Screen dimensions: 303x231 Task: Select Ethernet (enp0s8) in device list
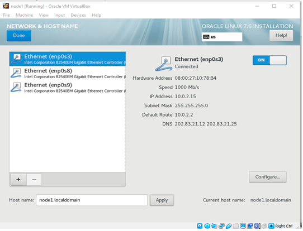(x=68, y=73)
